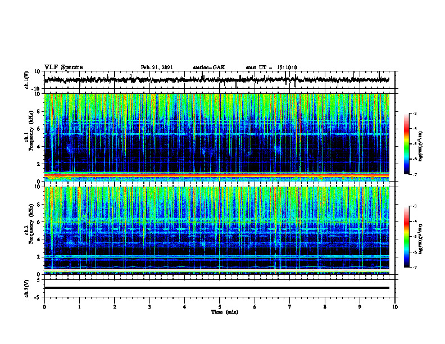The height and width of the screenshot is (344, 445).
Task: Click ch.1 frequency axis tick "8"
Action: [39, 111]
